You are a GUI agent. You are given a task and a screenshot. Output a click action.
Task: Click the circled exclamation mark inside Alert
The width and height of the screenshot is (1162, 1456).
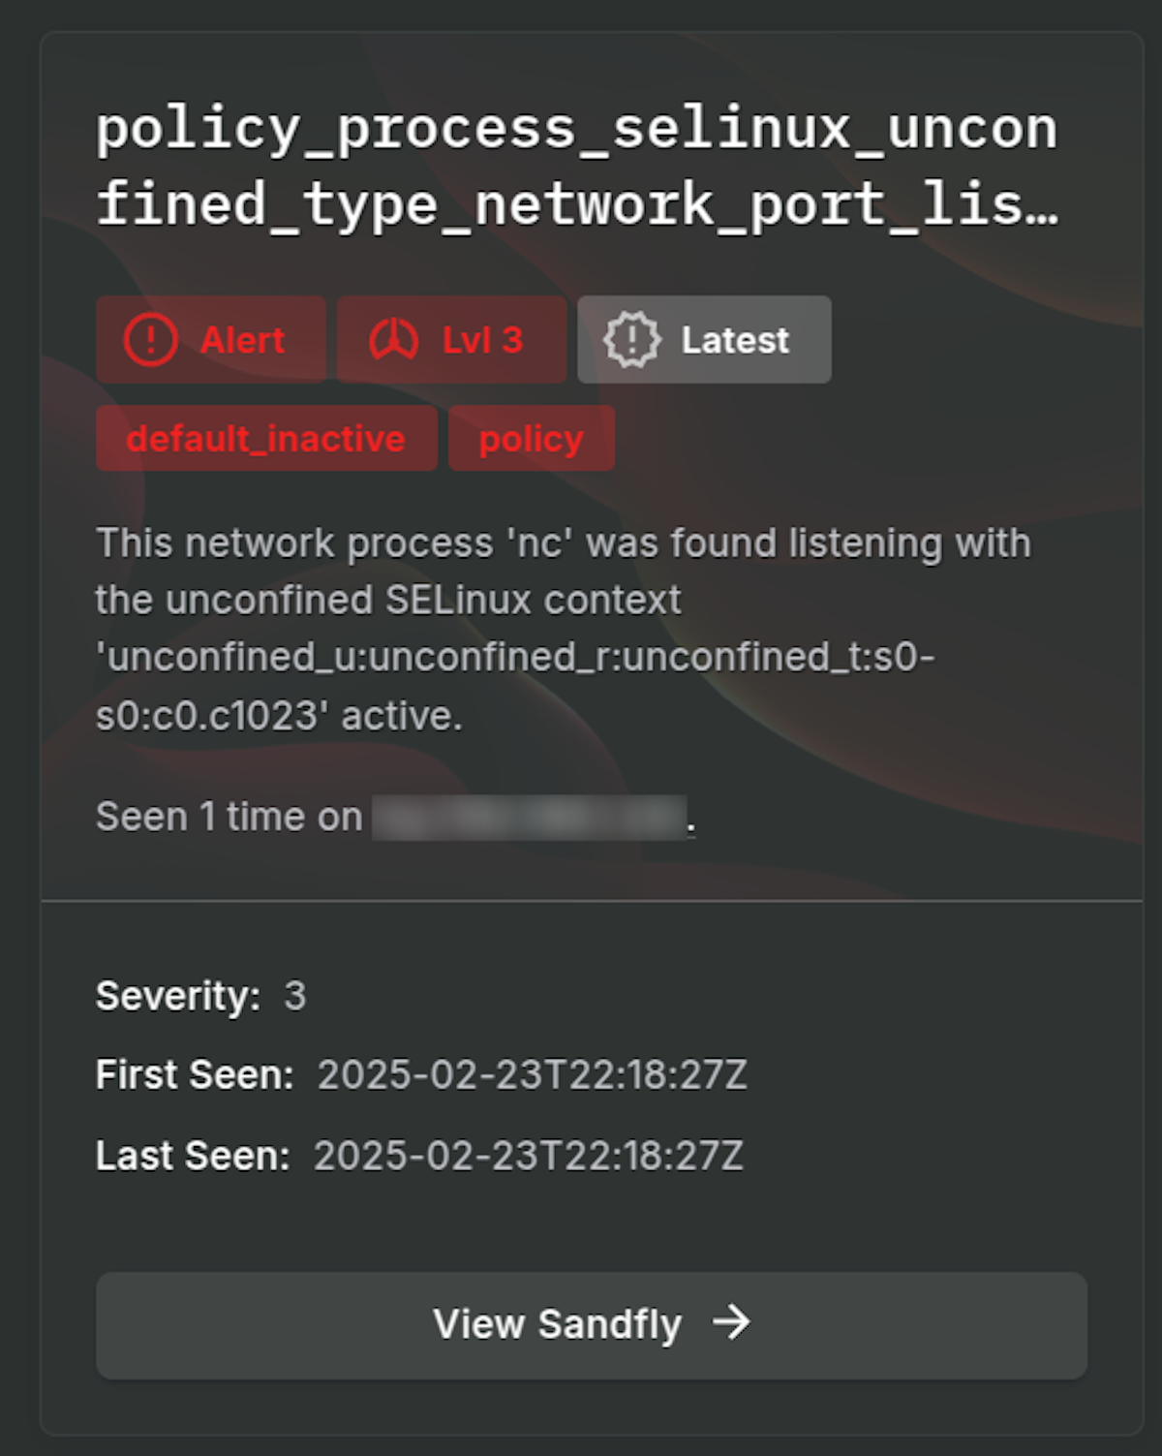click(x=150, y=339)
